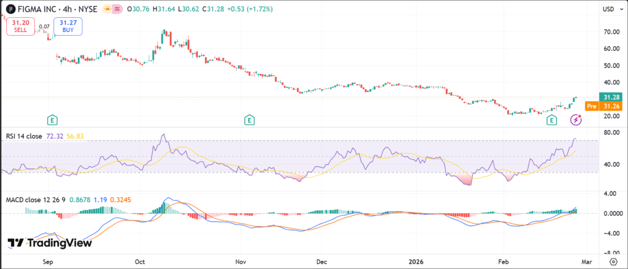The image size is (628, 269).
Task: Open the November earnings marker
Action: pyautogui.click(x=249, y=119)
